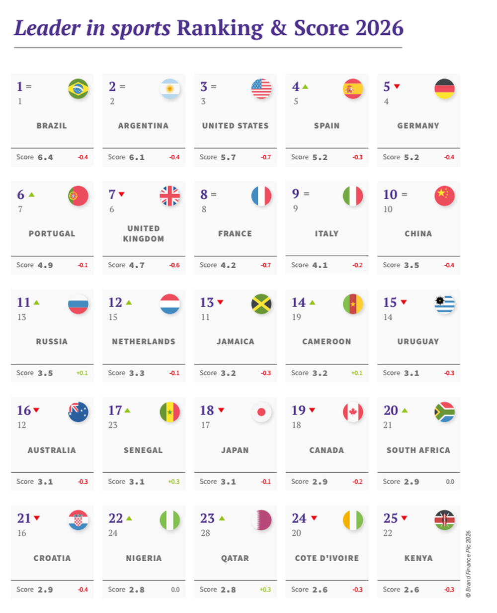Click the Brand Finance Plc 2026 copyright

[468, 564]
